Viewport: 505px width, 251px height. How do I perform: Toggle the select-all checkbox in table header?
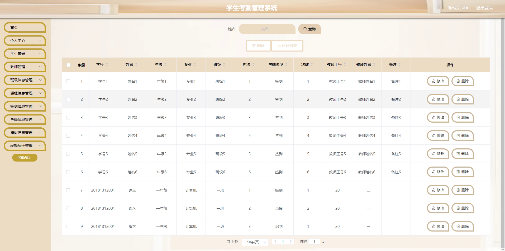coord(69,65)
